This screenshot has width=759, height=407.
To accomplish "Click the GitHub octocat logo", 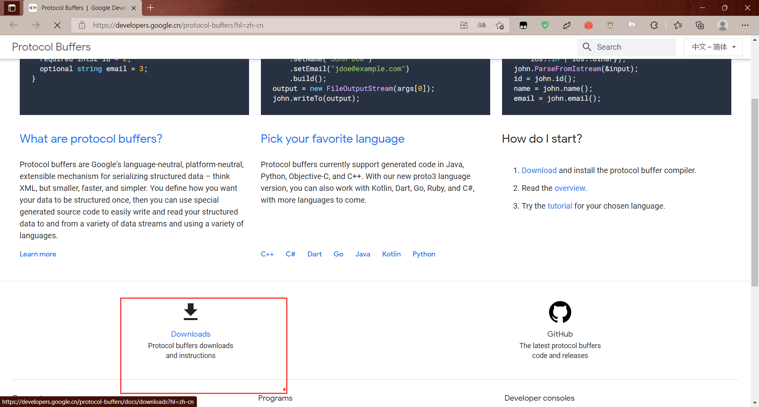I will pos(560,312).
